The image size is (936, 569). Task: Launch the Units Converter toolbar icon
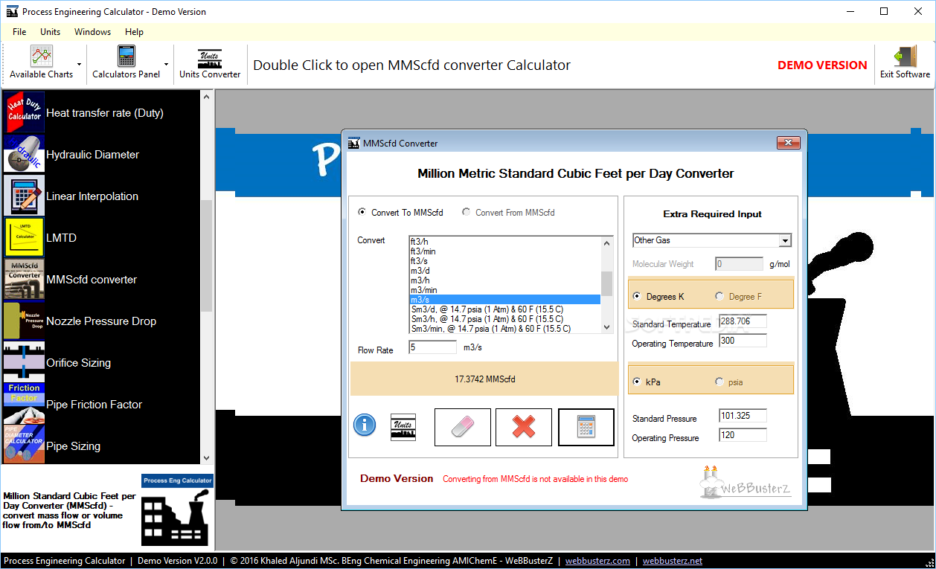point(210,58)
